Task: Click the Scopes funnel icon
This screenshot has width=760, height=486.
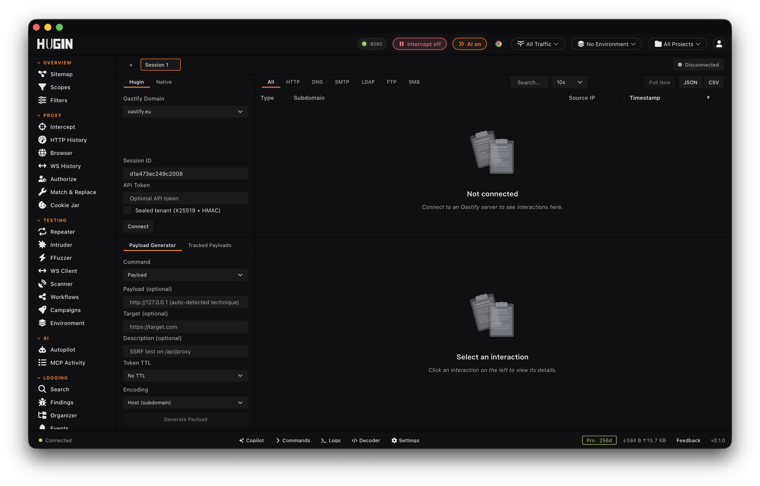Action: [x=42, y=87]
